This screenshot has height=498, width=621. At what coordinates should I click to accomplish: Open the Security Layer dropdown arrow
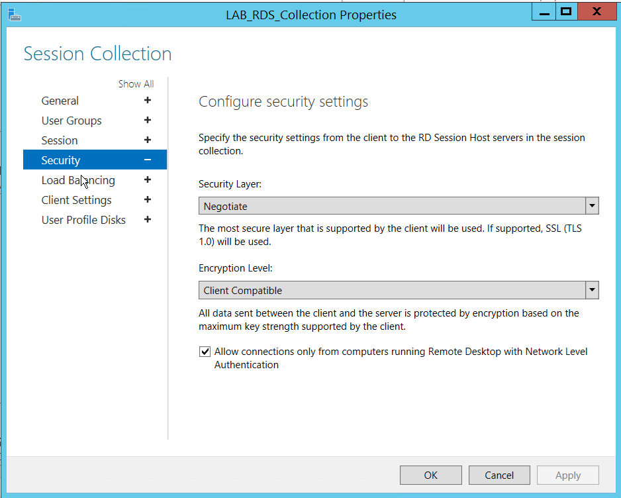click(x=592, y=206)
